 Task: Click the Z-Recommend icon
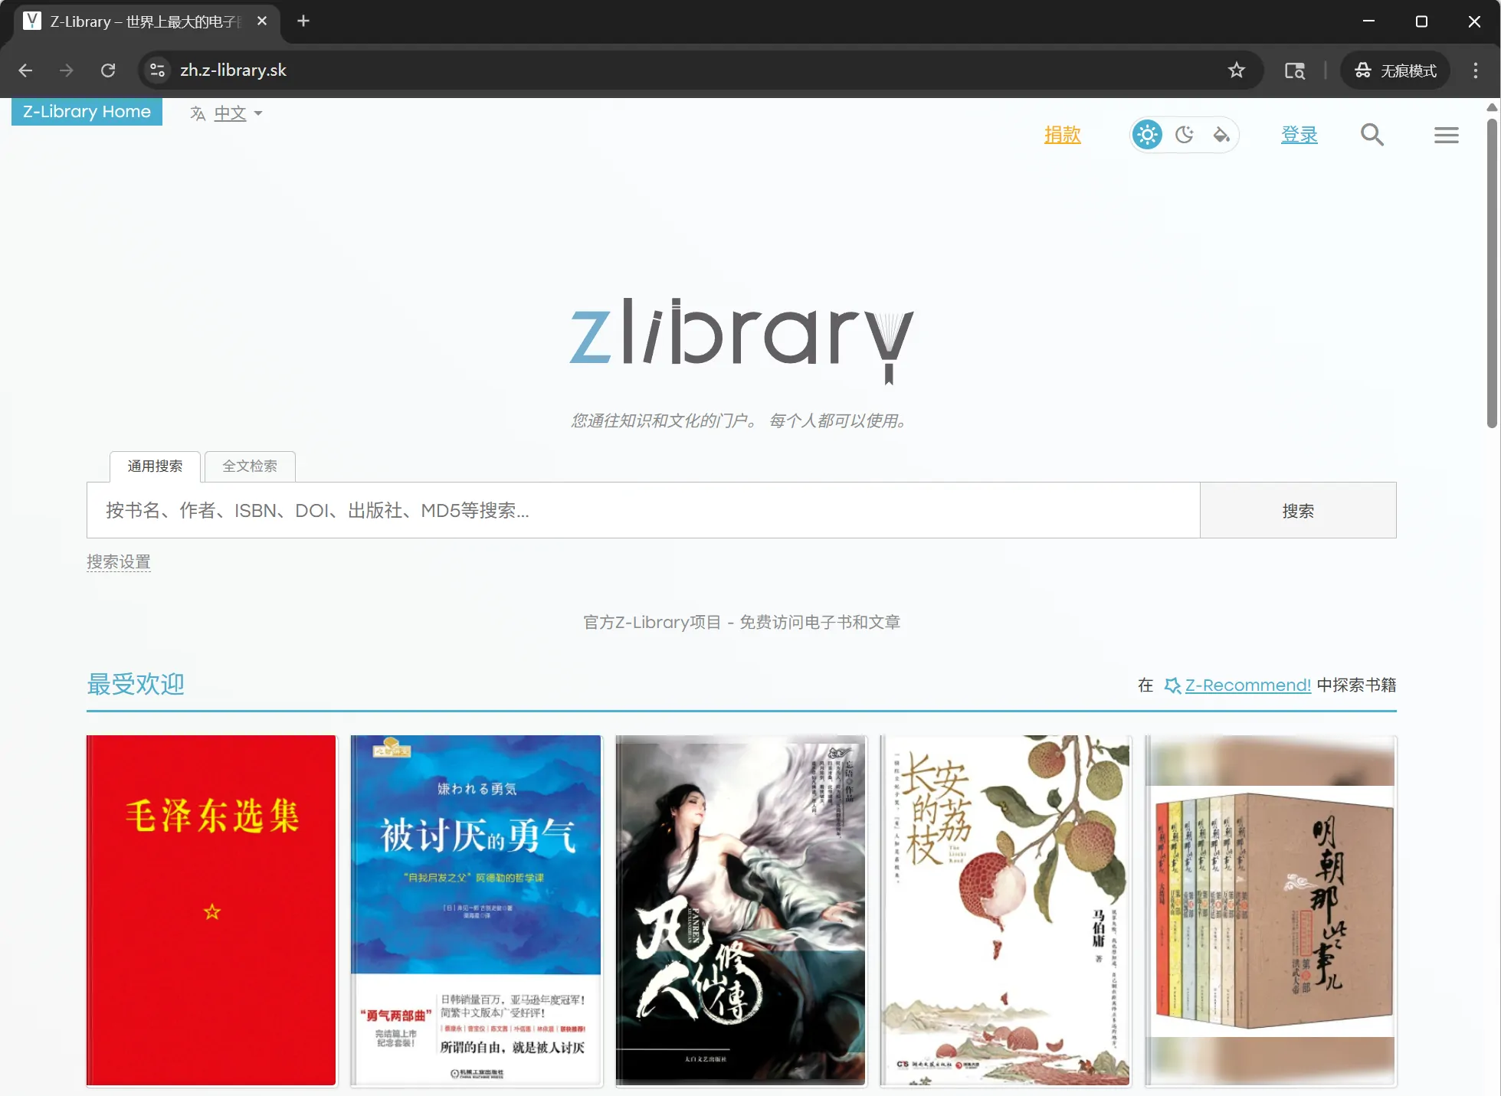tap(1172, 685)
